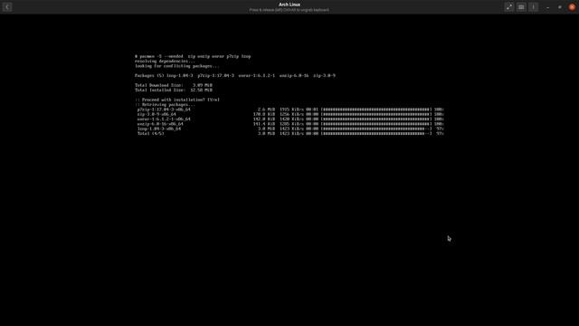Click the Total row progress bar
Screen dimensions: 579x326
[x=376, y=133]
